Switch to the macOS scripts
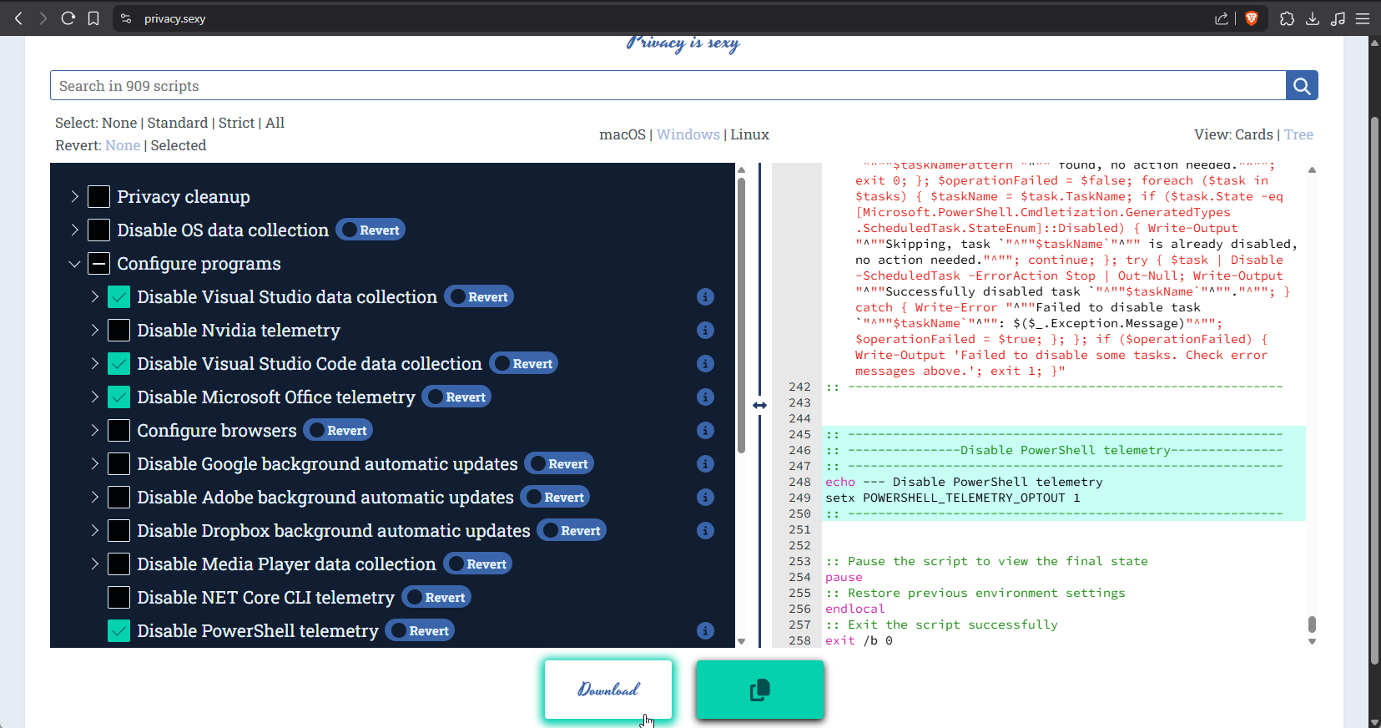This screenshot has height=728, width=1381. tap(622, 134)
